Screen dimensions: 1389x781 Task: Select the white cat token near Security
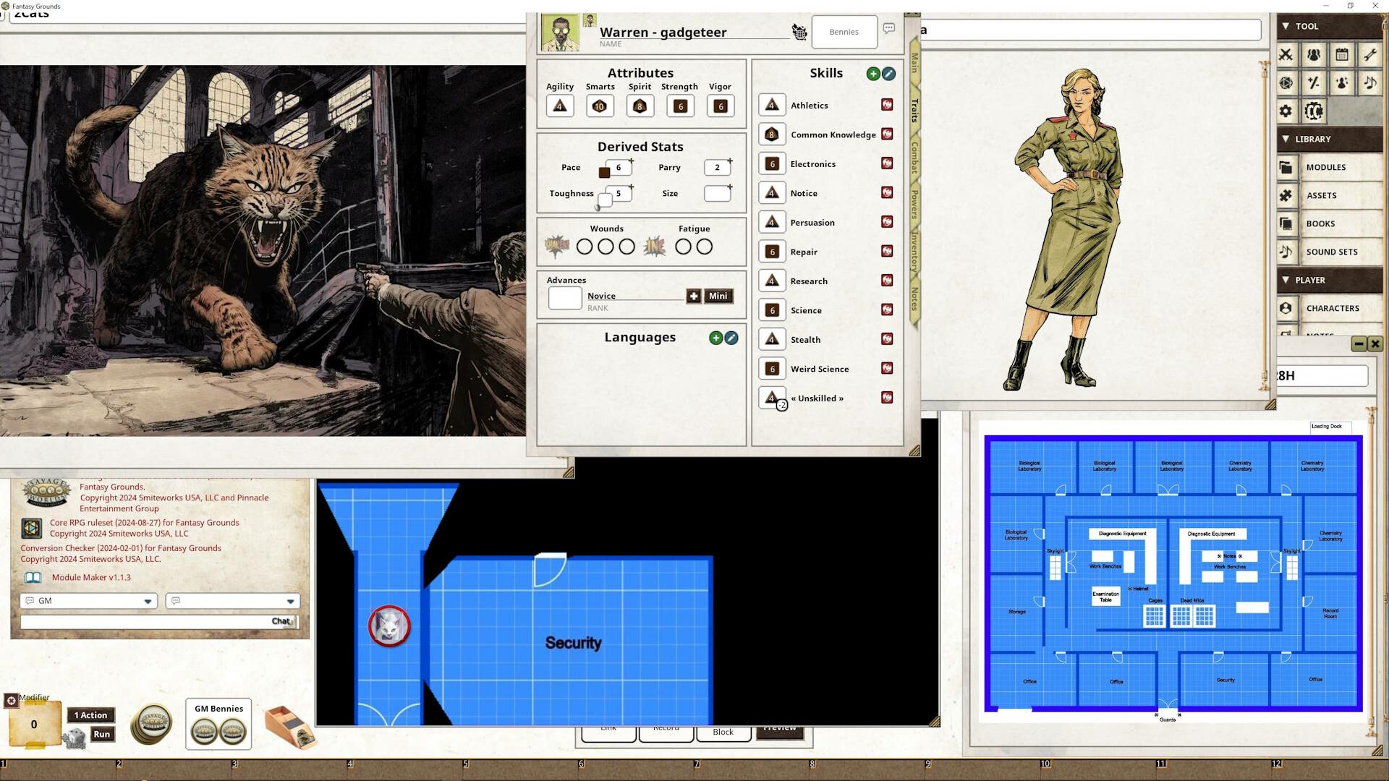click(389, 626)
